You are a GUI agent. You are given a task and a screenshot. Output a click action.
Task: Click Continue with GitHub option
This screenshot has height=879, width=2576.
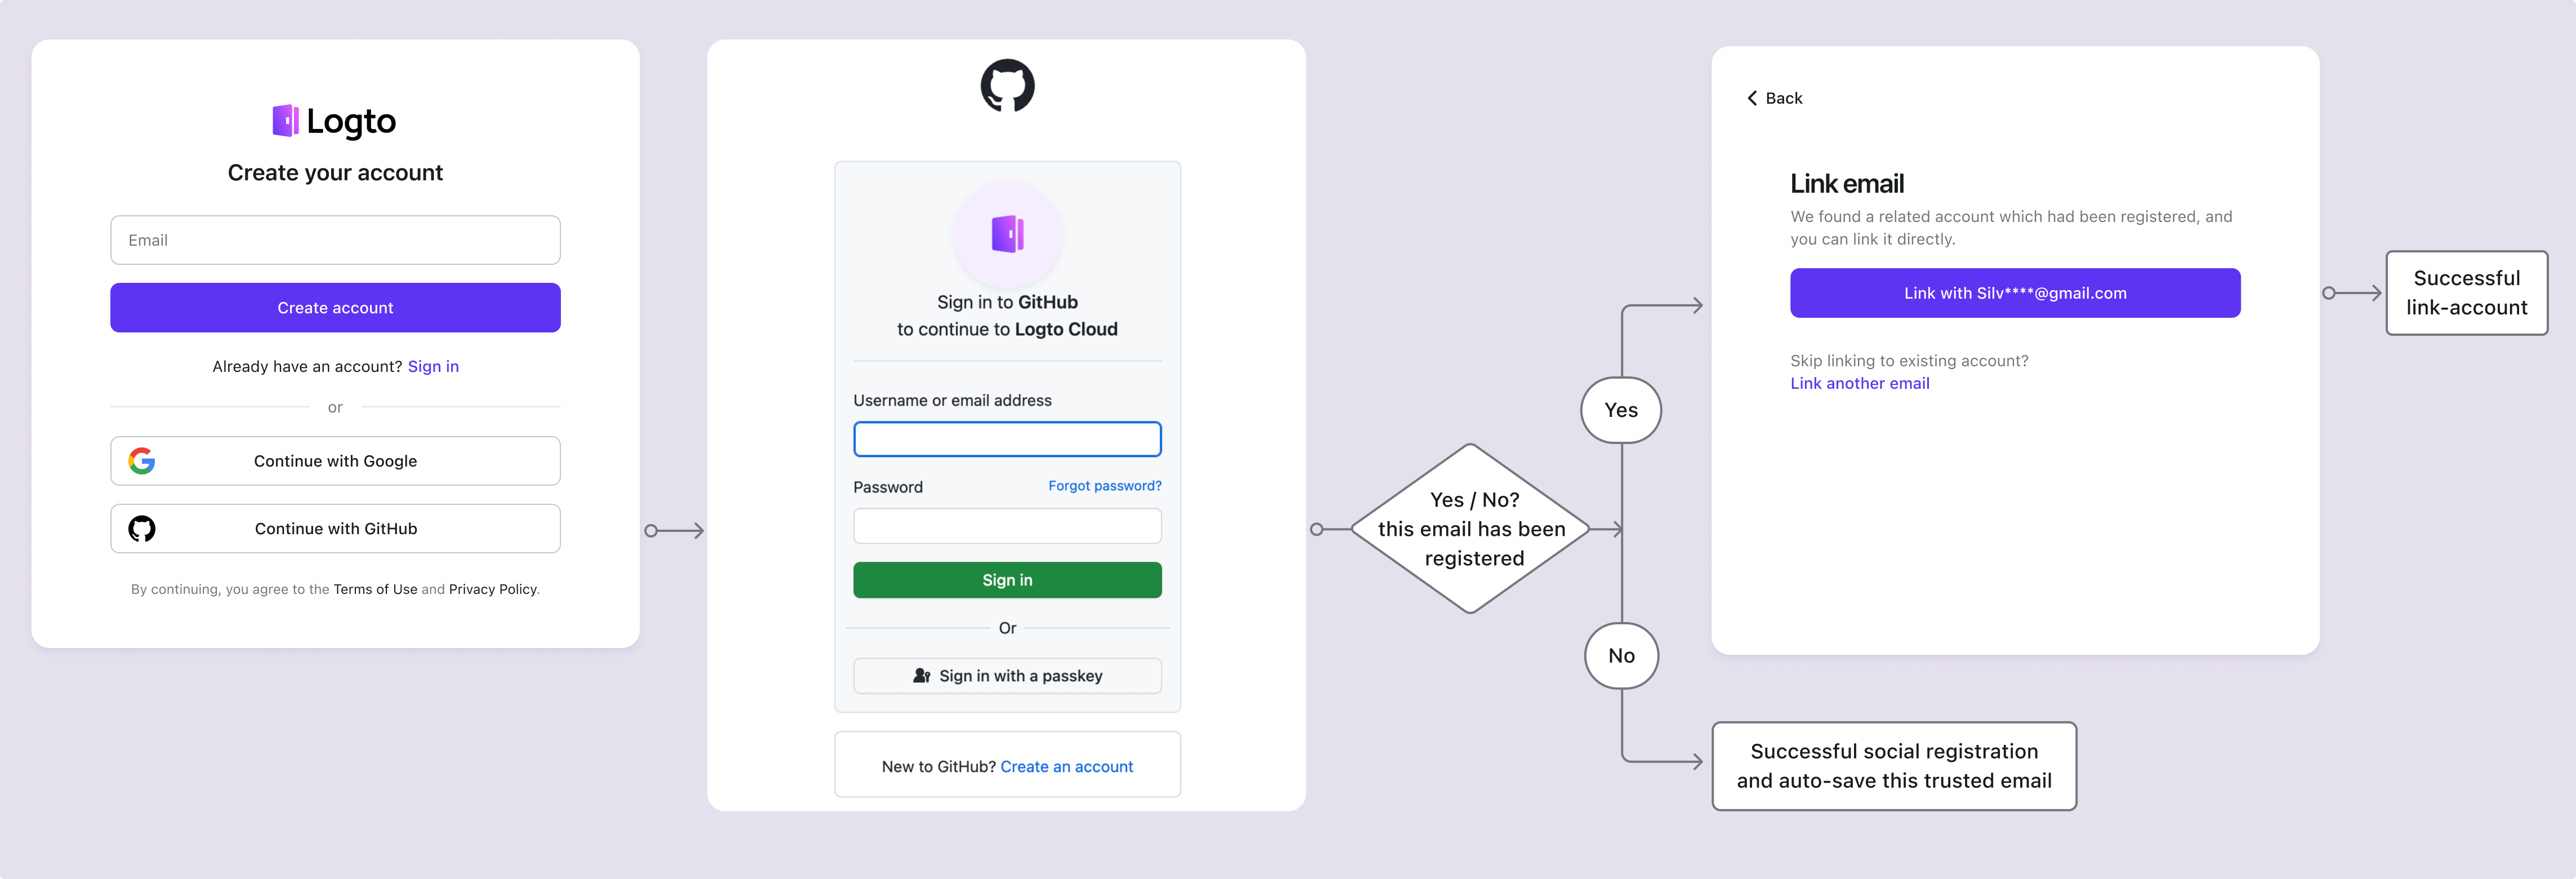tap(335, 527)
